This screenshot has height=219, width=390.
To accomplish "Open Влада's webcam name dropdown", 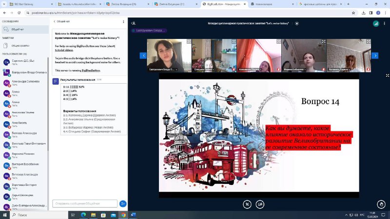I will click(x=163, y=70).
